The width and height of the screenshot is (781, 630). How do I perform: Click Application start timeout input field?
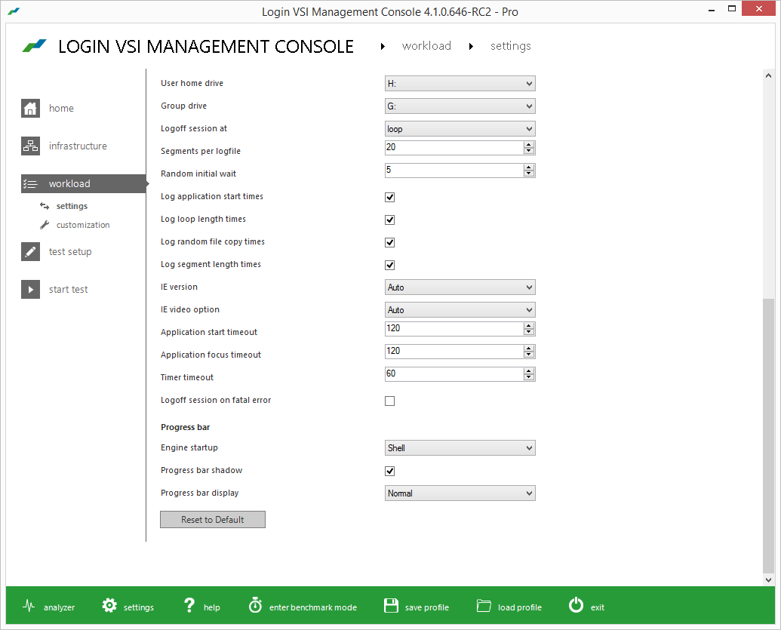[x=454, y=329]
